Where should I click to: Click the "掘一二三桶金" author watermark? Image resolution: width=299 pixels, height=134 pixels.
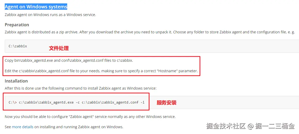click(x=275, y=126)
